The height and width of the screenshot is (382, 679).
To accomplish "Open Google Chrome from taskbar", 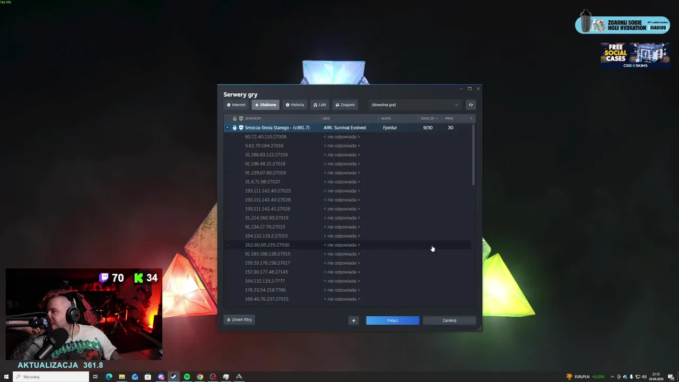I will [x=199, y=377].
